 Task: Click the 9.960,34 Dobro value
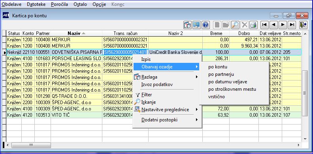click(249, 46)
